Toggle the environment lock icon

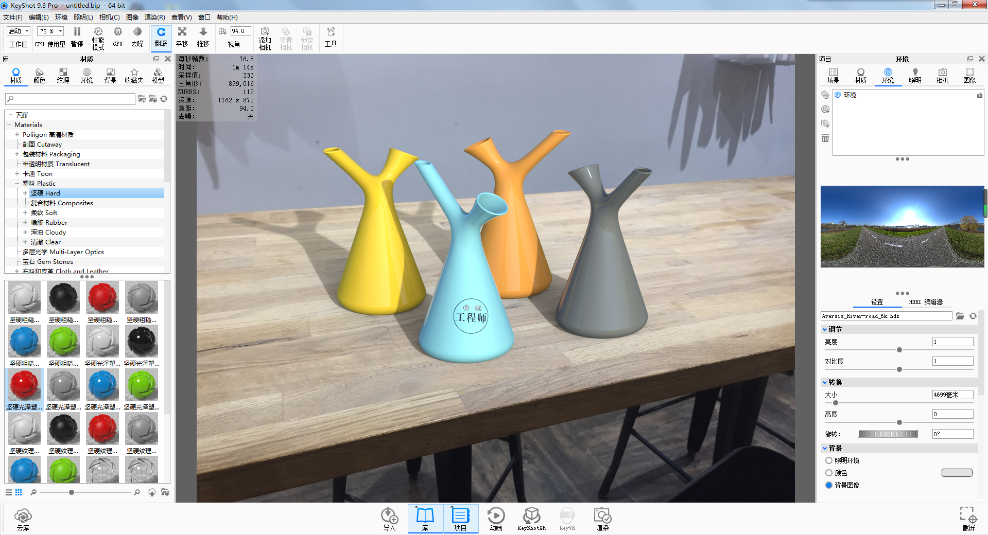click(x=979, y=95)
